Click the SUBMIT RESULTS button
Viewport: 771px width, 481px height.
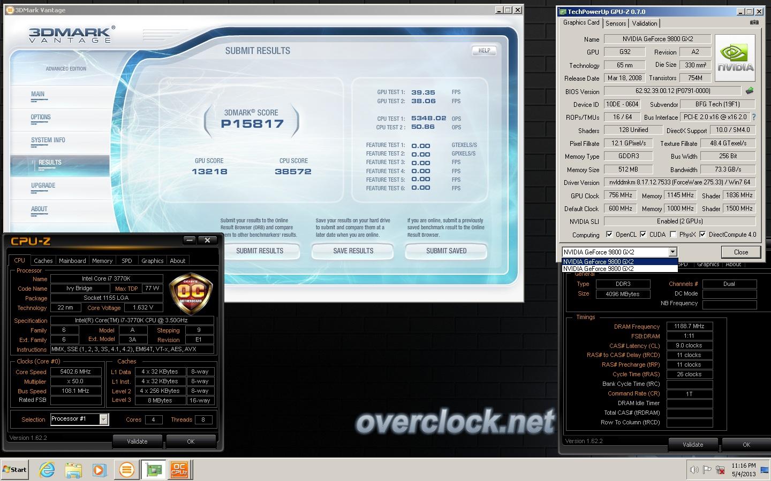coord(260,251)
